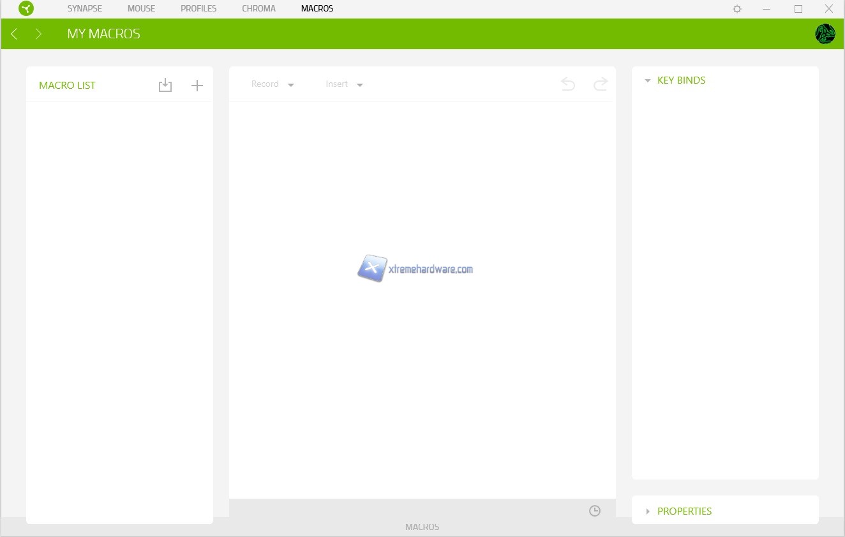Open the user account avatar
Viewport: 845px width, 537px height.
pyautogui.click(x=825, y=34)
